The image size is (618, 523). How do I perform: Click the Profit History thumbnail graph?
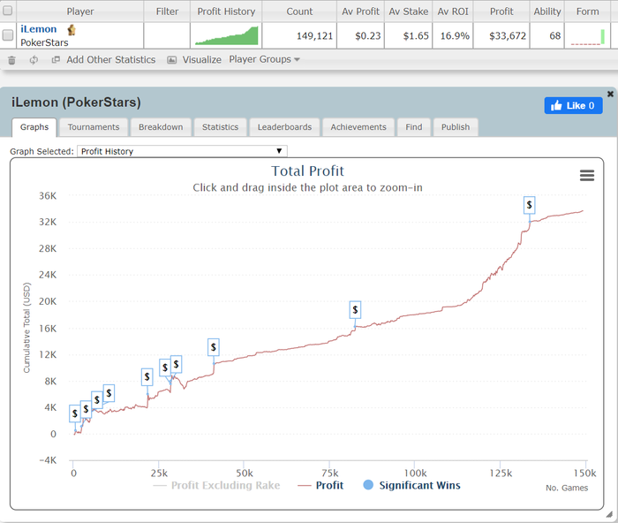[x=227, y=35]
